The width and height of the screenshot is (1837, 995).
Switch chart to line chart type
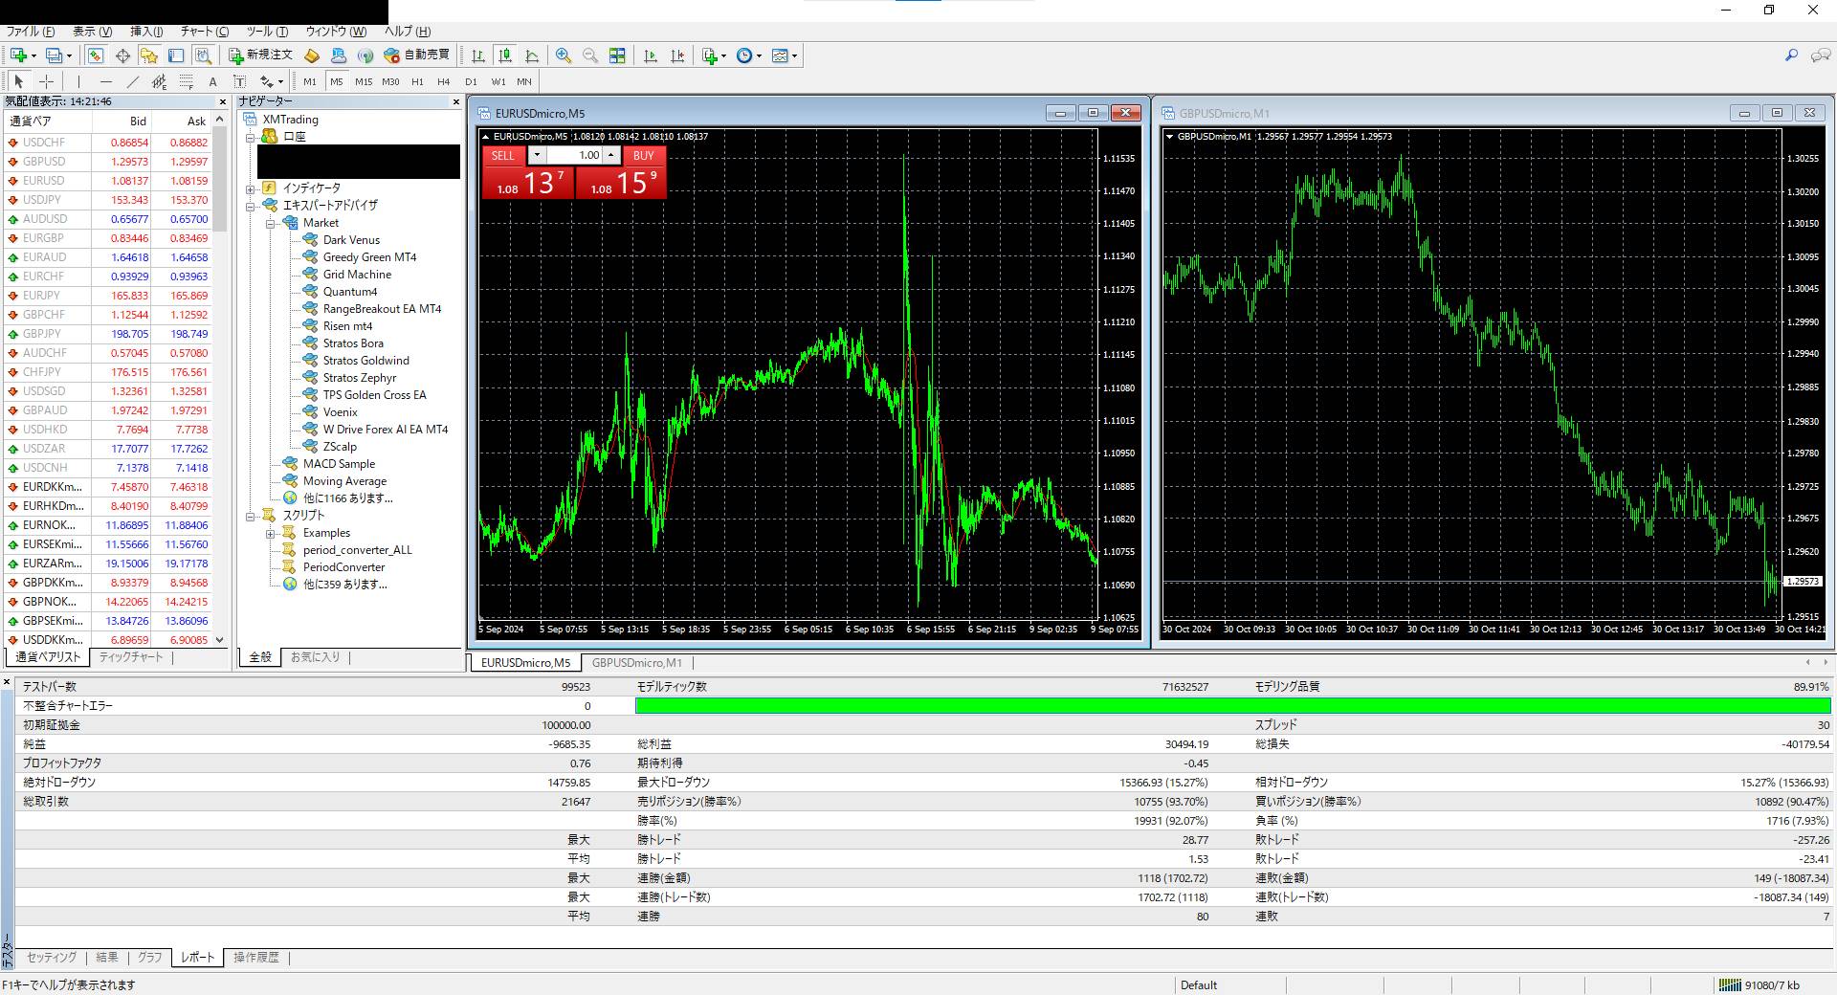pyautogui.click(x=532, y=55)
